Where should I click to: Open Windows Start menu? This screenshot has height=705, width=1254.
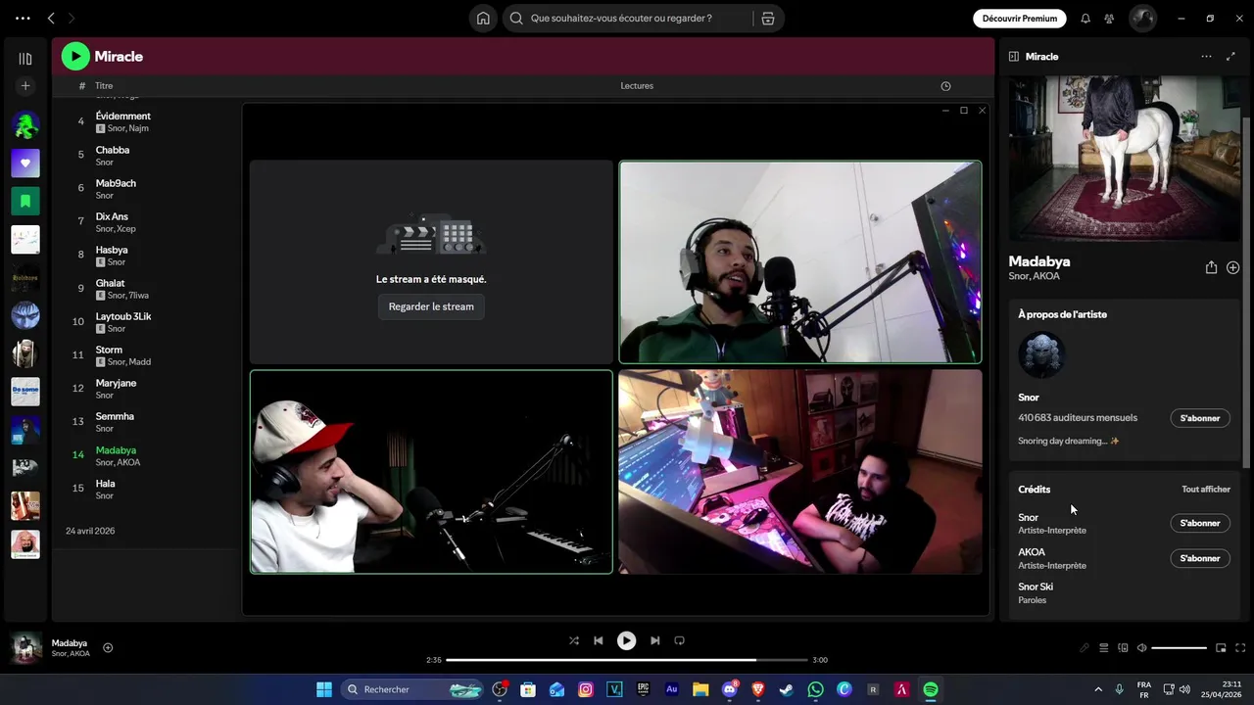324,689
